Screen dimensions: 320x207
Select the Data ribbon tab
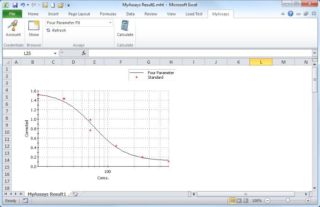tap(130, 14)
